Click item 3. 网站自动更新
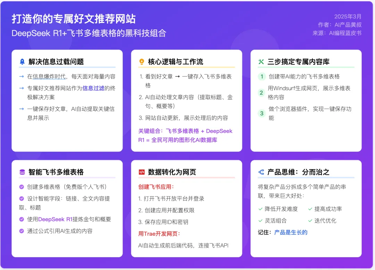375x270 pixels. coord(183,118)
